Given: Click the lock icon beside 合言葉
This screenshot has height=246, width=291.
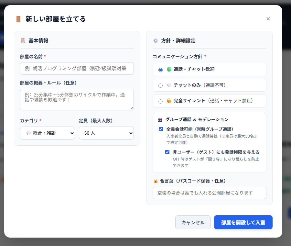Looking at the screenshot, I should [x=156, y=181].
